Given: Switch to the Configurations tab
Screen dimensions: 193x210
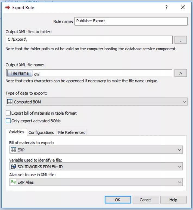Looking at the screenshot, I should (41, 132).
